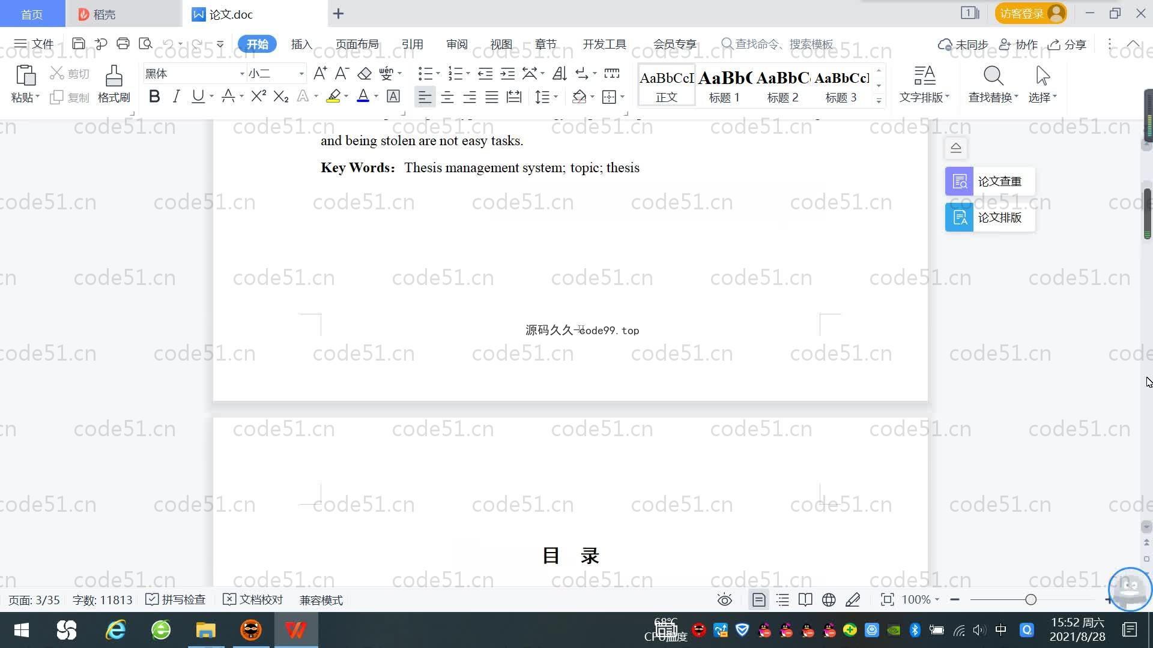Justify the paragraph text
The image size is (1153, 648).
tap(492, 97)
